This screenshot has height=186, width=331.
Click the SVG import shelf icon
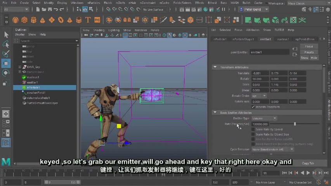(x=97, y=20)
